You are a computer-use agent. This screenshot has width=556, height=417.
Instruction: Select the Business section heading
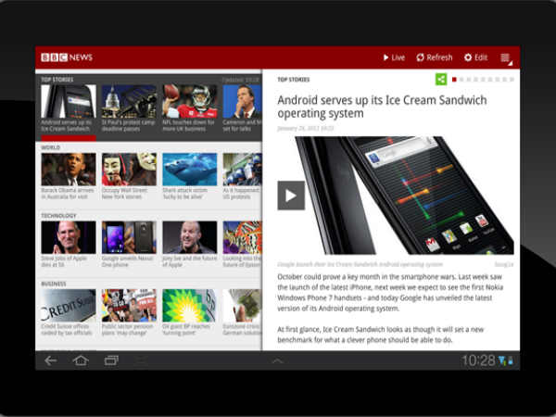[x=54, y=284]
